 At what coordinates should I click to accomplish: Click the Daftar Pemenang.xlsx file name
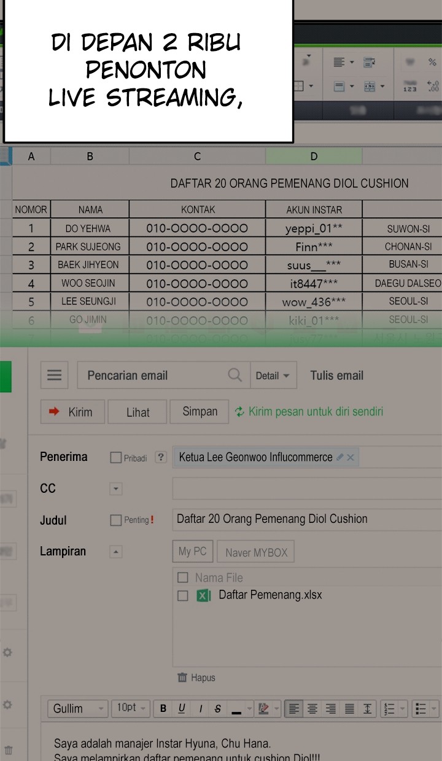(270, 595)
